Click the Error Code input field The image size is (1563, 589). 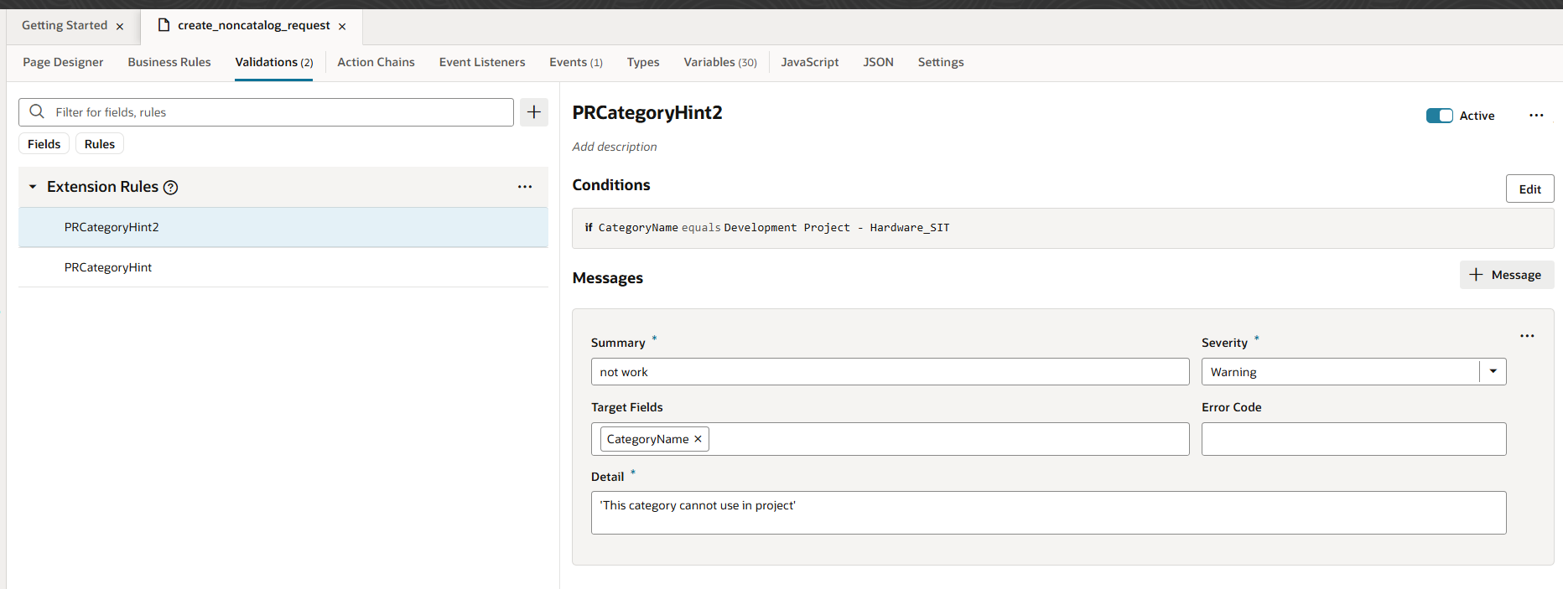click(x=1353, y=439)
